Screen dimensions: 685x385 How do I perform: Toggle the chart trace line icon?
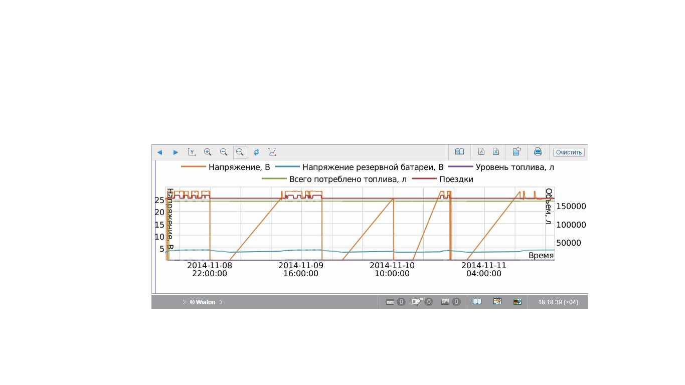tap(272, 152)
